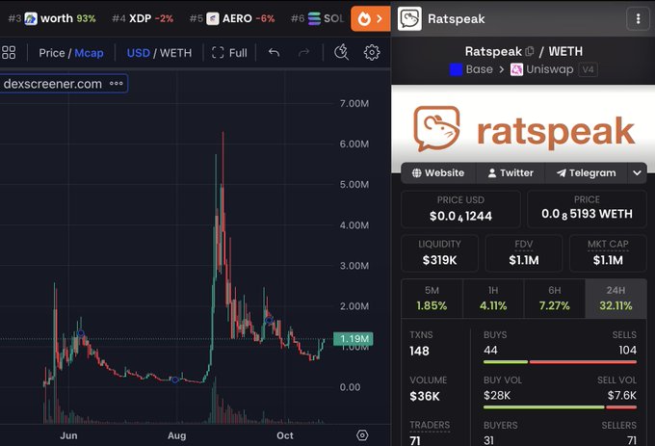Click the Website globe icon

pos(416,172)
